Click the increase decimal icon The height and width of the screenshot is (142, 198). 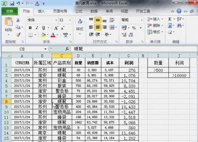124,35
